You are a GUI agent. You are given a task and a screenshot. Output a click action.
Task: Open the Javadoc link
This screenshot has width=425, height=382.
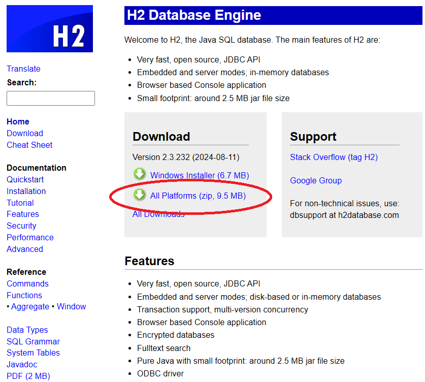[22, 364]
